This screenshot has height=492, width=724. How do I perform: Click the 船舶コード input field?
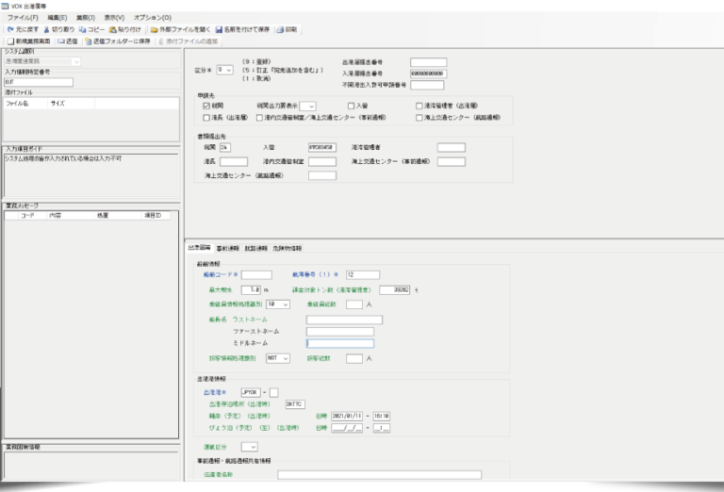257,275
